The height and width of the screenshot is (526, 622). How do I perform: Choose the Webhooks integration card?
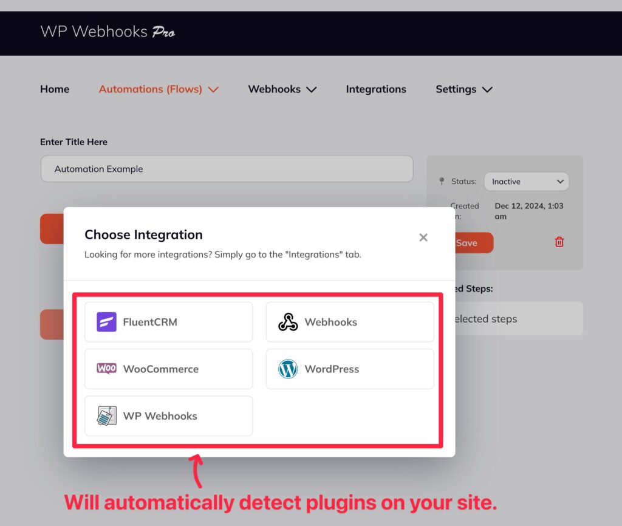click(x=350, y=322)
